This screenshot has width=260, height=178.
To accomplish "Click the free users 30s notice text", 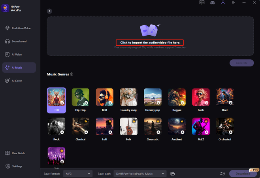I will click(x=150, y=47).
